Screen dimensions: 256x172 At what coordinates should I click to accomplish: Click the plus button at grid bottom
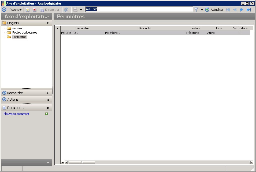63,162
